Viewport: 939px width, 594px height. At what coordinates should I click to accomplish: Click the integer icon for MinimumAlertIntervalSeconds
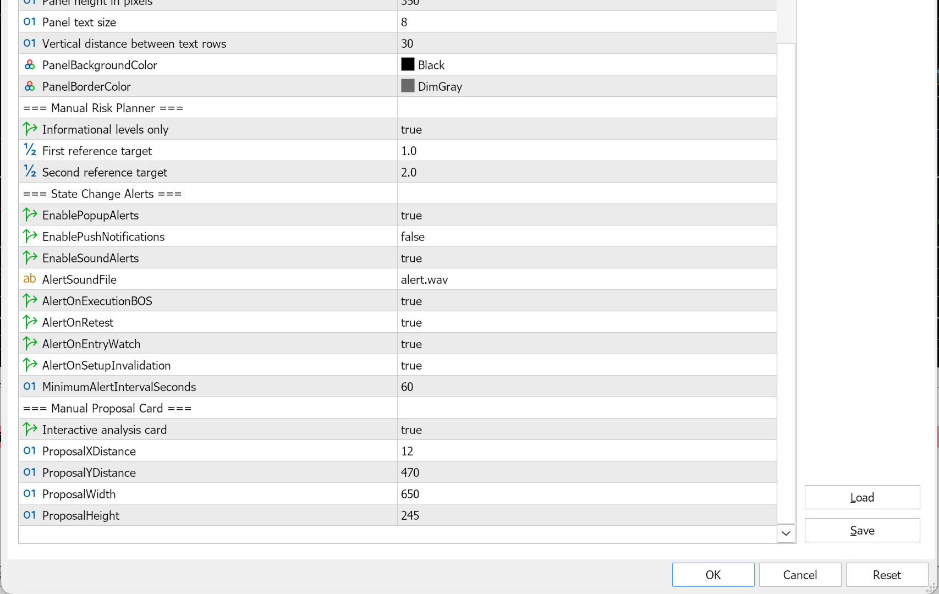tap(30, 387)
